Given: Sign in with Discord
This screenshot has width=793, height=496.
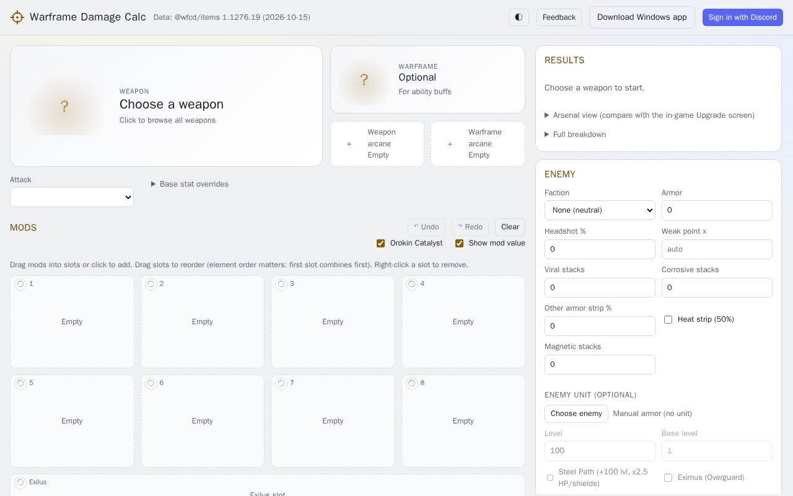Looking at the screenshot, I should (742, 17).
